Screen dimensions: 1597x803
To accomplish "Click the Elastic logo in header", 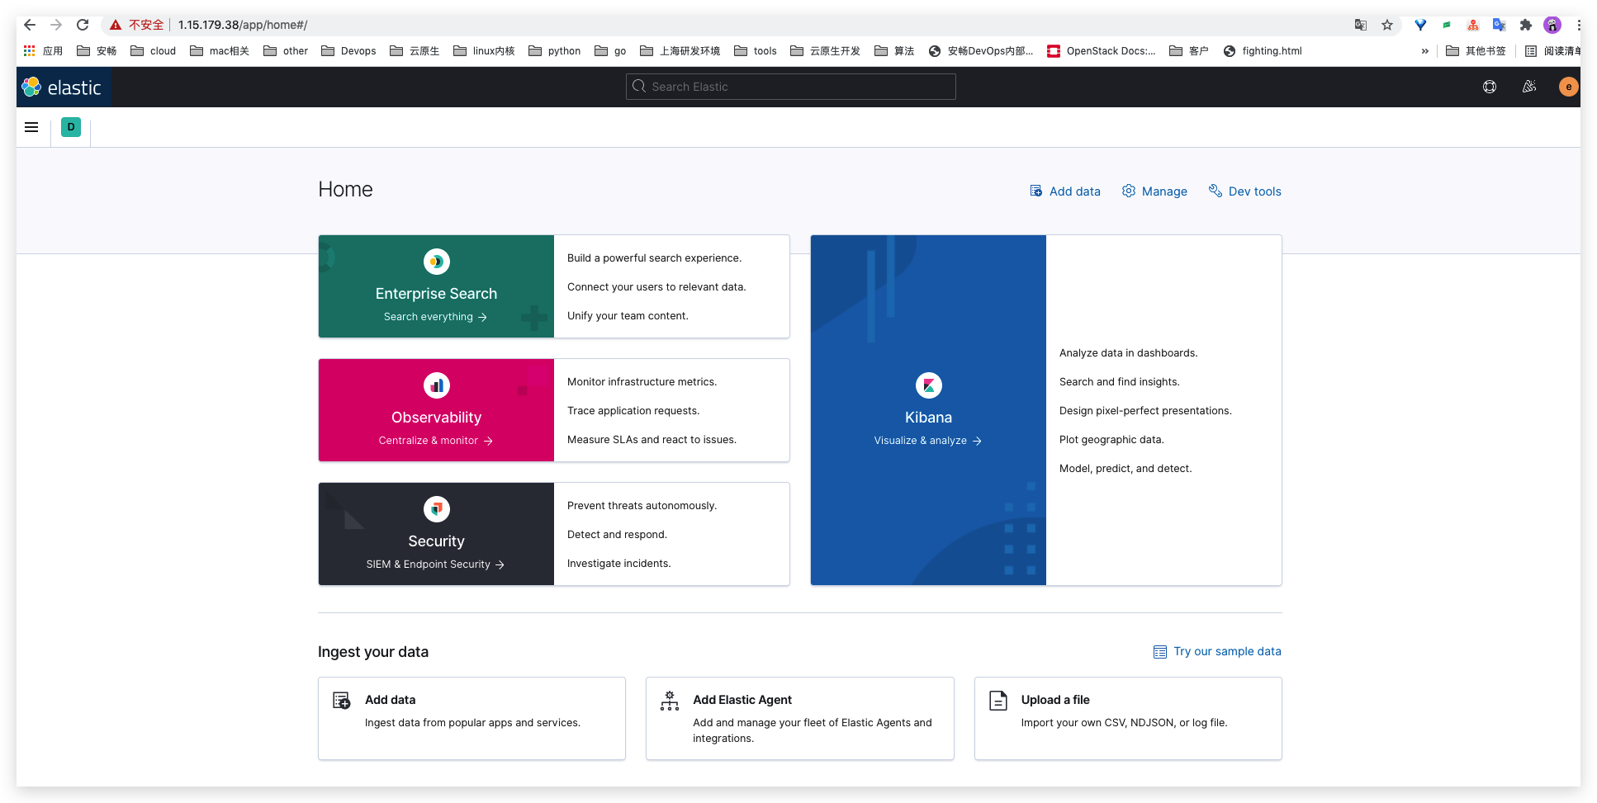I will pos(63,87).
